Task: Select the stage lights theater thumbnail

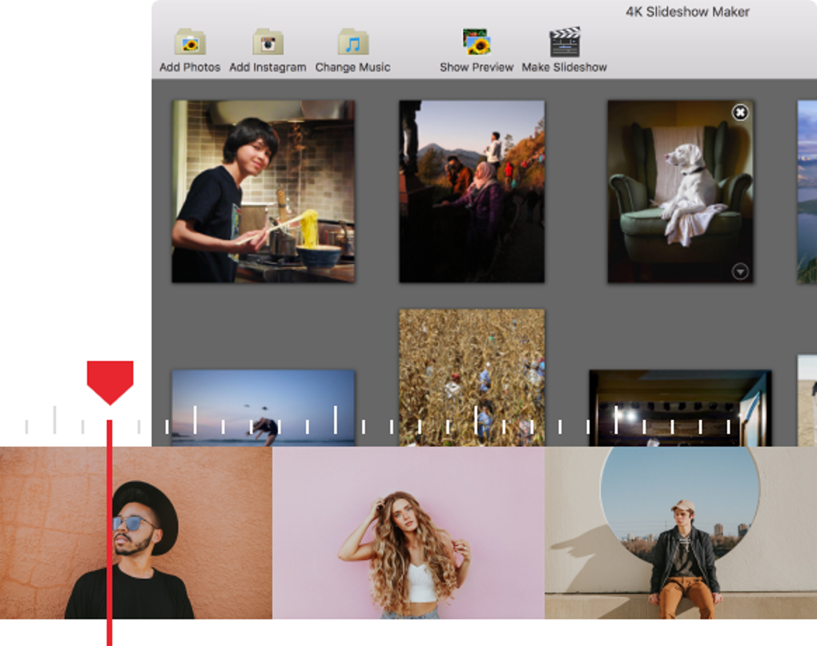Action: [681, 408]
